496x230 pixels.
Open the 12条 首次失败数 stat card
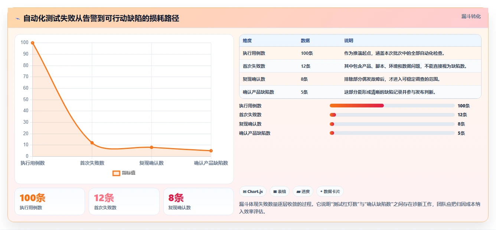124,201
